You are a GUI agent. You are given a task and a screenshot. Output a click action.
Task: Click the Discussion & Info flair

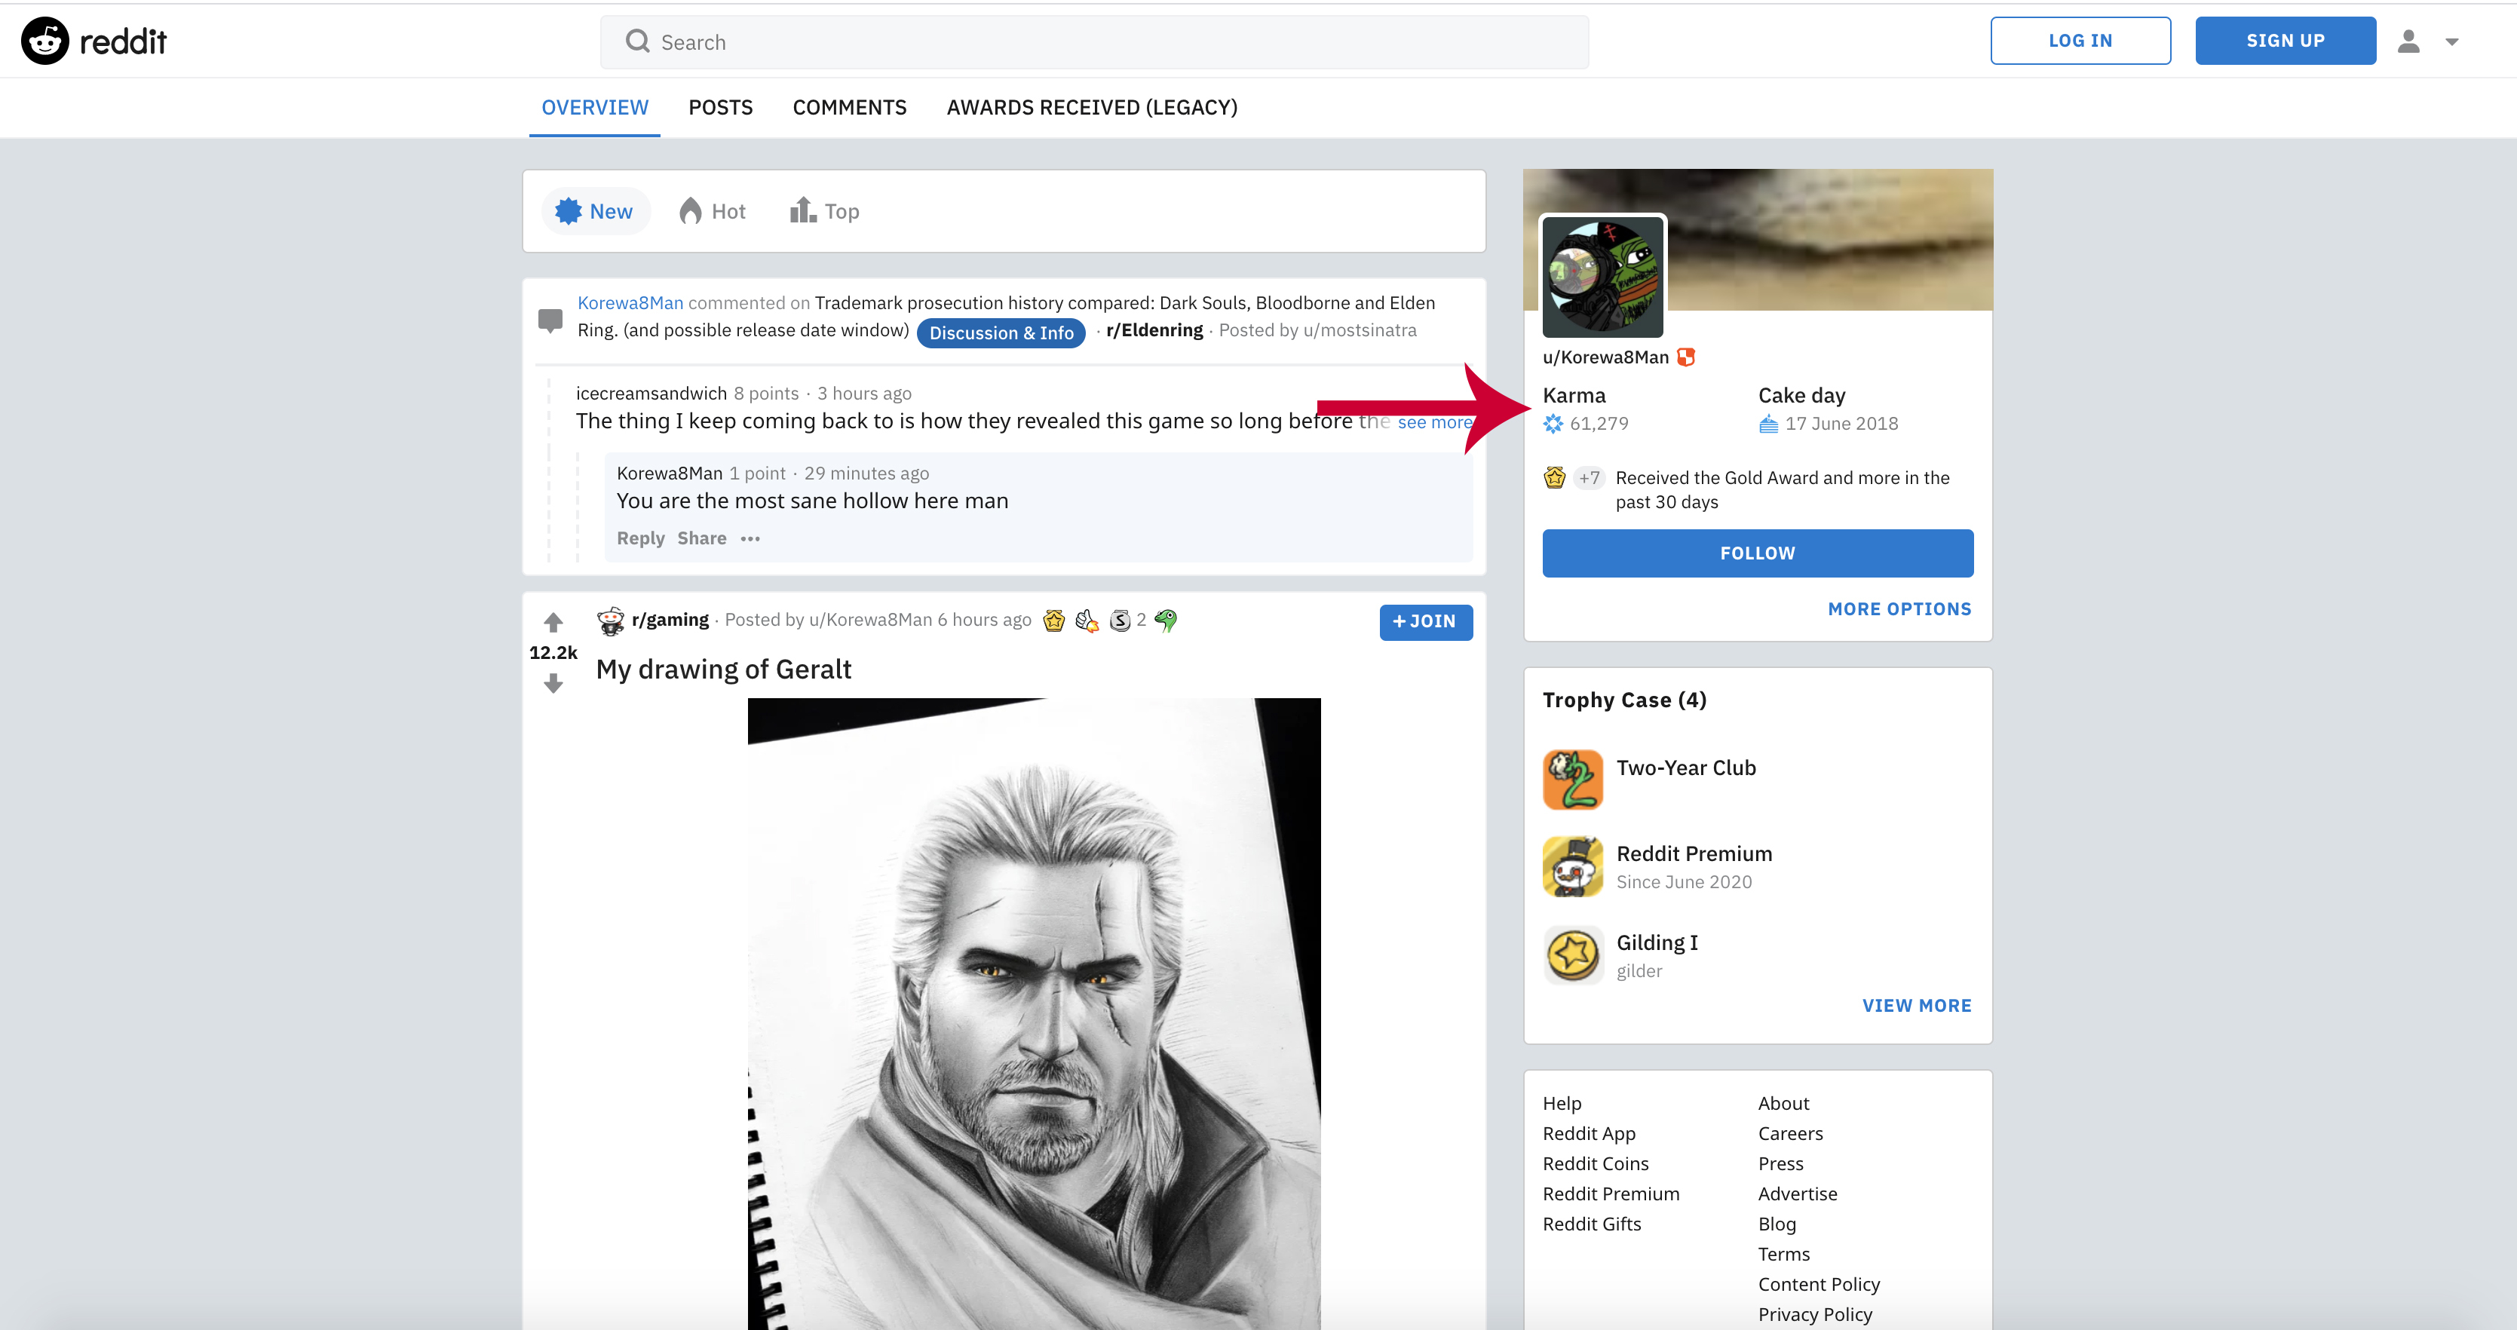coord(1001,333)
